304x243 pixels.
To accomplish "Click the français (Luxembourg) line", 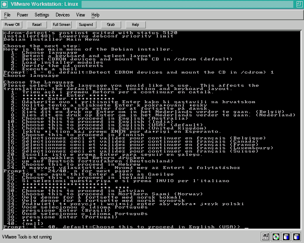I will pyautogui.click(x=140, y=148).
